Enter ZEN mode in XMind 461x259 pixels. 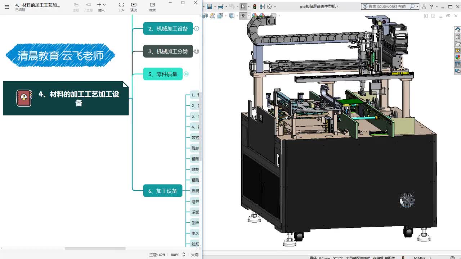[121, 7]
